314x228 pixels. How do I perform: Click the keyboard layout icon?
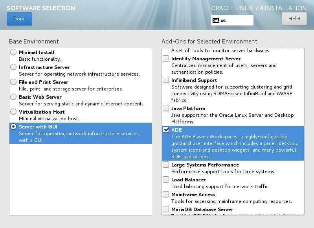pos(216,20)
